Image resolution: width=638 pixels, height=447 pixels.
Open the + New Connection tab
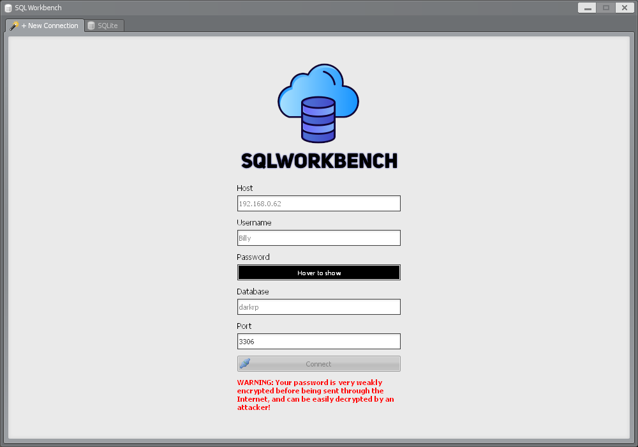point(45,26)
